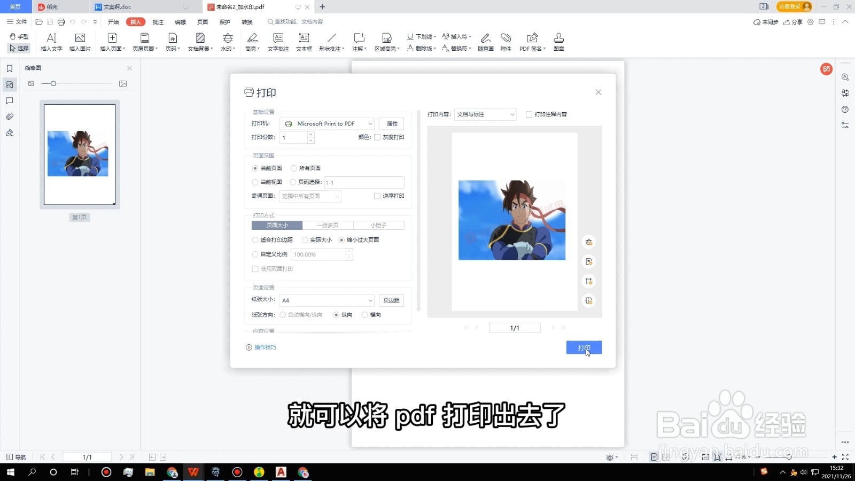855x481 pixels.
Task: Select the 实际大小 radio button
Action: [x=305, y=240]
